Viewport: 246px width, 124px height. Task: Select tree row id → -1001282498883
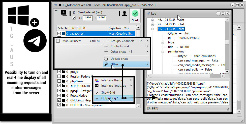[x=183, y=38]
